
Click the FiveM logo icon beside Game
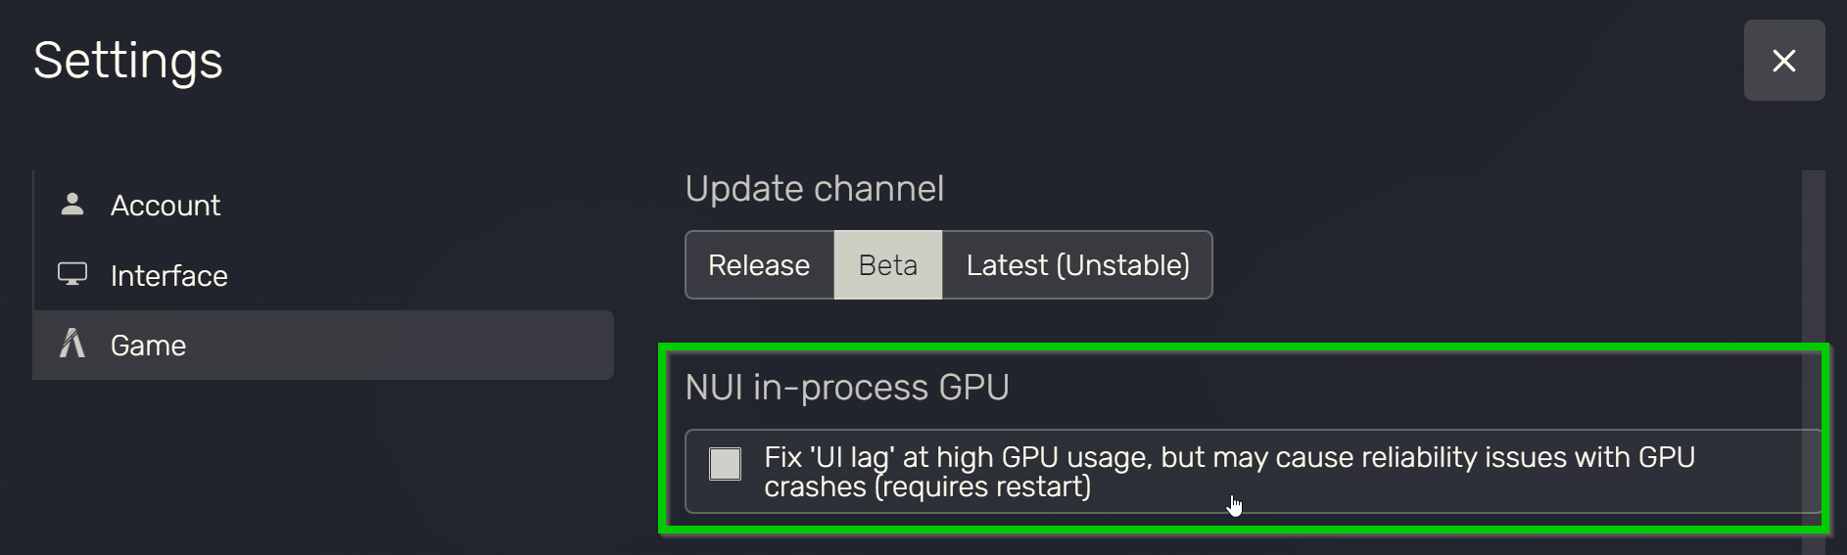[x=72, y=344]
